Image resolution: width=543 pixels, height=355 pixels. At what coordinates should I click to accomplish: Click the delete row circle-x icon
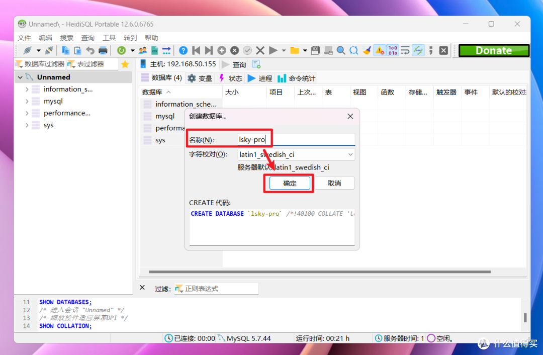tap(234, 51)
